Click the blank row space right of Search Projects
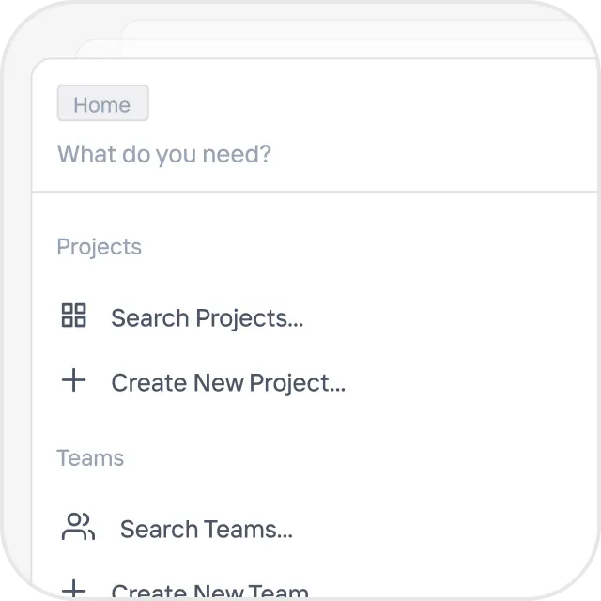This screenshot has width=601, height=601. [451, 318]
